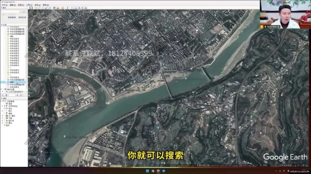Select the Add Polygon tool

pyautogui.click(x=40, y=8)
